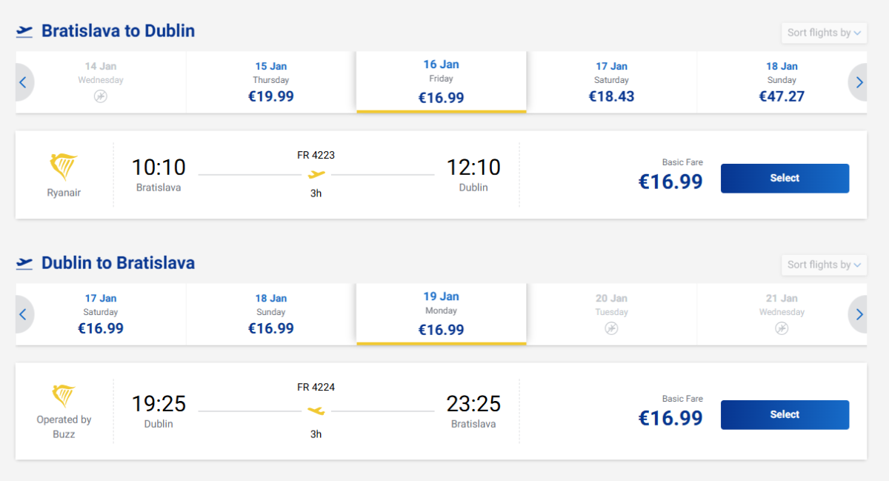Click the Ryanair harp logo icon
Image resolution: width=889 pixels, height=481 pixels.
(x=64, y=167)
